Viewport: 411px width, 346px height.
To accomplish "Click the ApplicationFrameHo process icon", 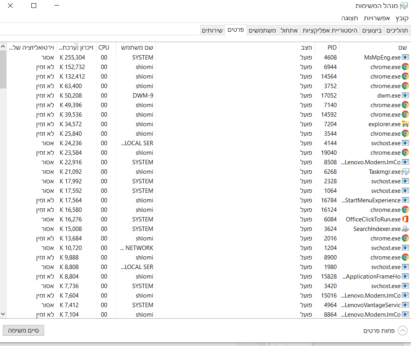I will [x=405, y=277].
